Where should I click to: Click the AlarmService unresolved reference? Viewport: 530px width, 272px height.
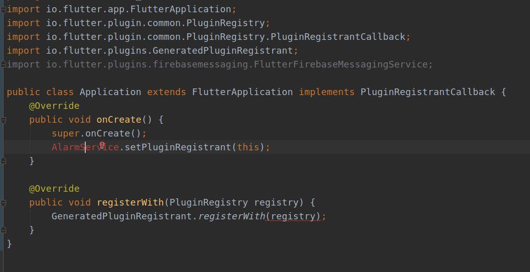[x=85, y=147]
